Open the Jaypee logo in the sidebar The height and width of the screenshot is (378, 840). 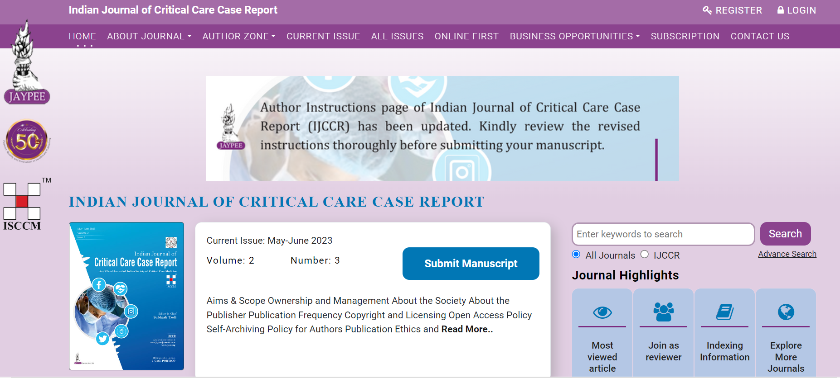27,62
